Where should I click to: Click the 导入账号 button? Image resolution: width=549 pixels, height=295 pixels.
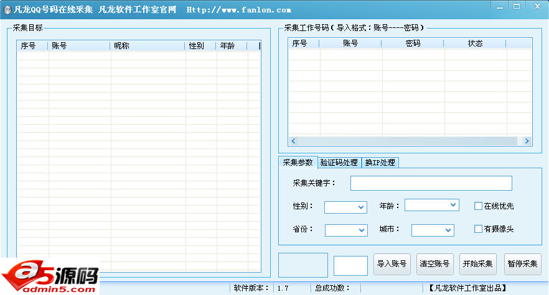[x=392, y=264]
